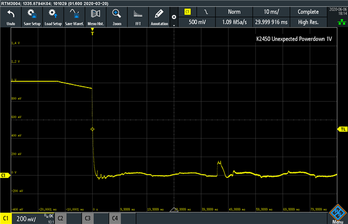Open the 10 ms/ timebase setting
The width and height of the screenshot is (348, 224).
click(x=271, y=12)
